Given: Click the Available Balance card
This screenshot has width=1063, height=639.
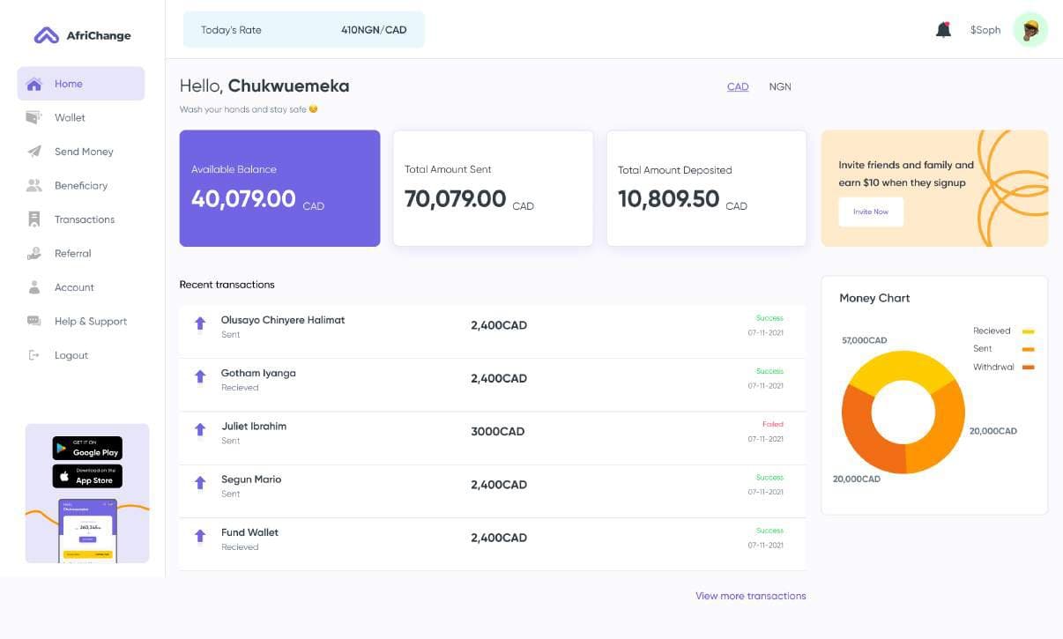Looking at the screenshot, I should [x=279, y=189].
